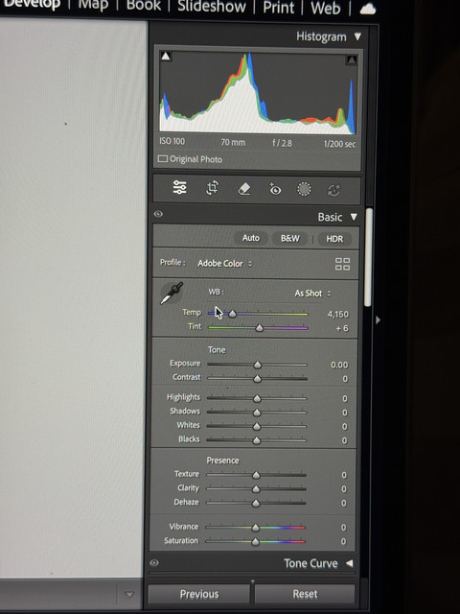Click the Tint slider handle
The image size is (460, 614).
click(260, 328)
